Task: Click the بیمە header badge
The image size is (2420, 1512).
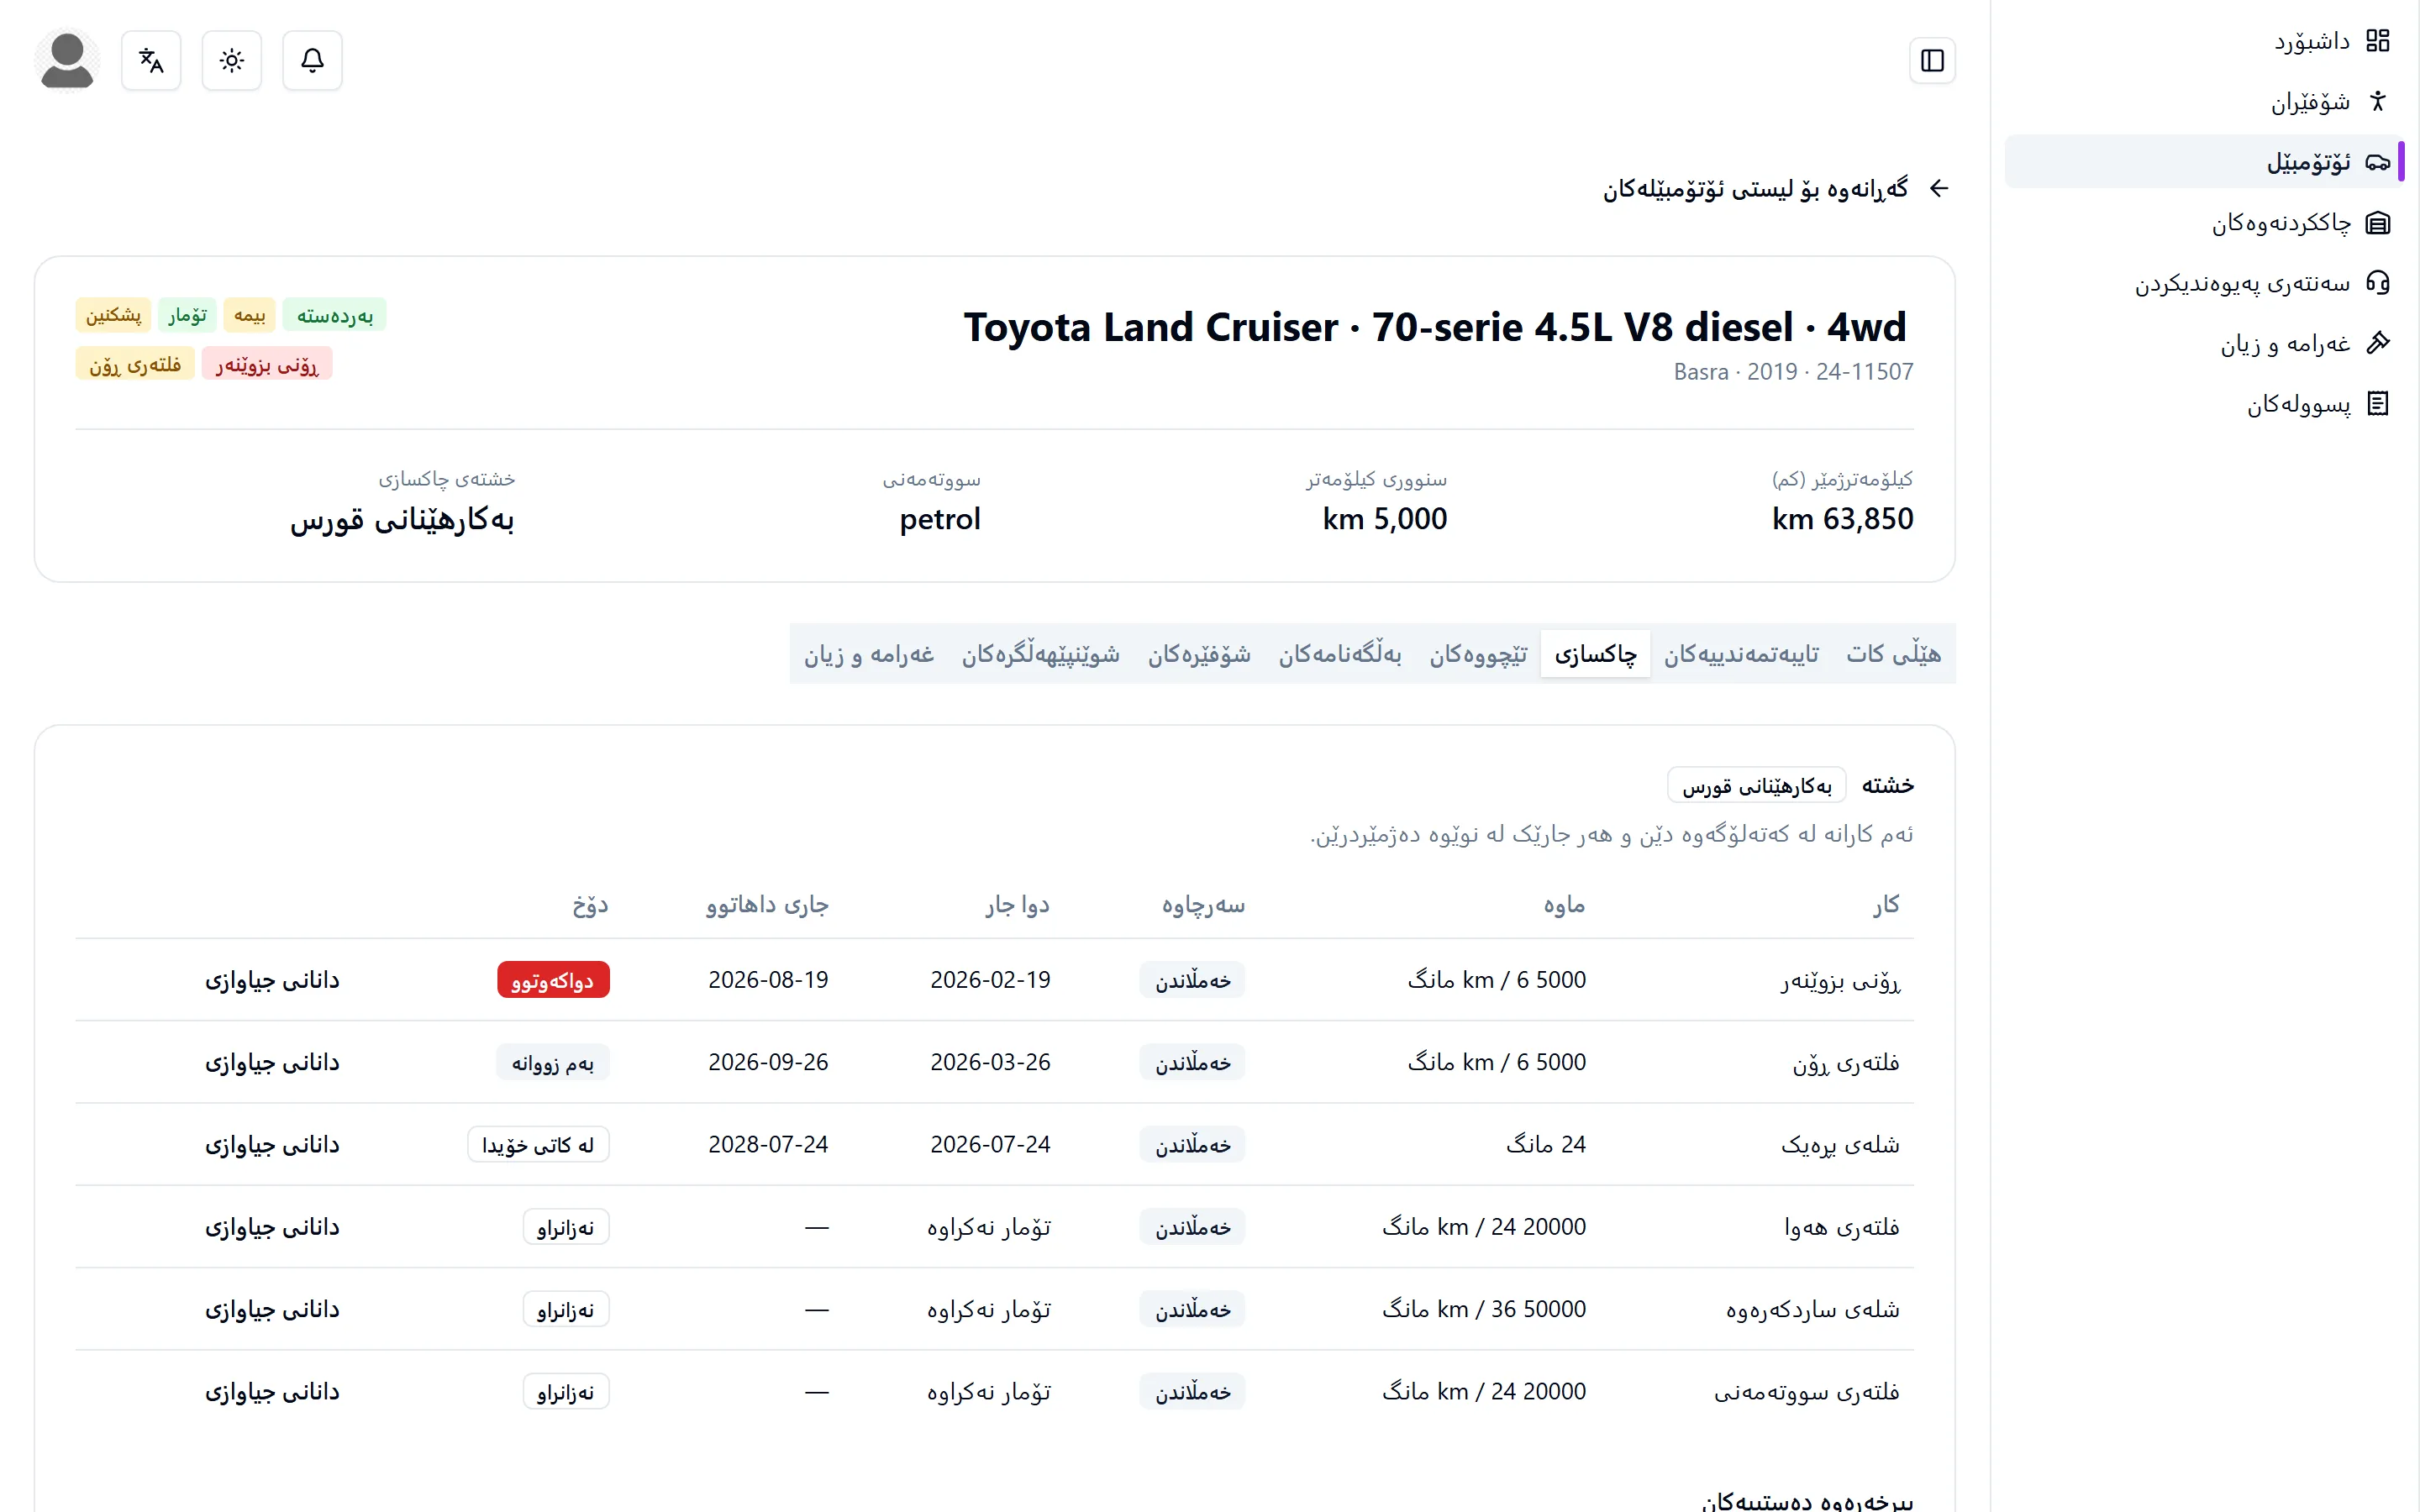Action: coord(250,316)
